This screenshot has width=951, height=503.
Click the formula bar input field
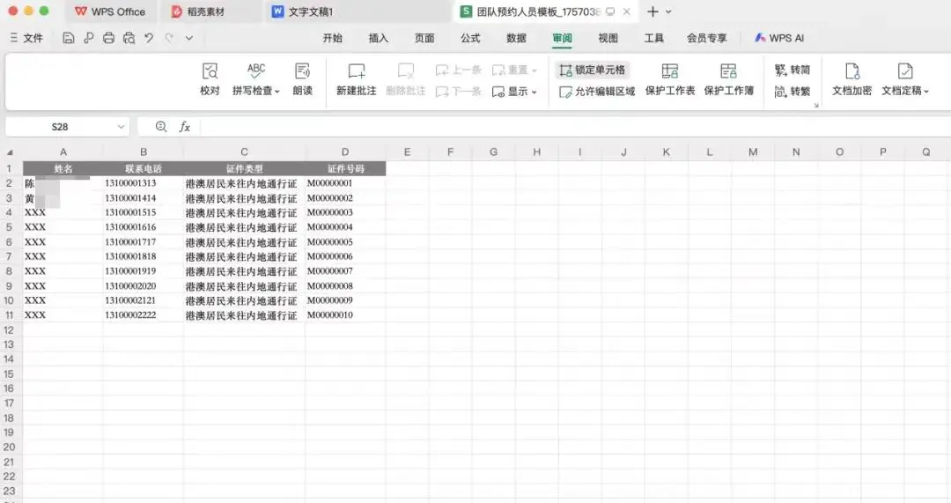[575, 127]
